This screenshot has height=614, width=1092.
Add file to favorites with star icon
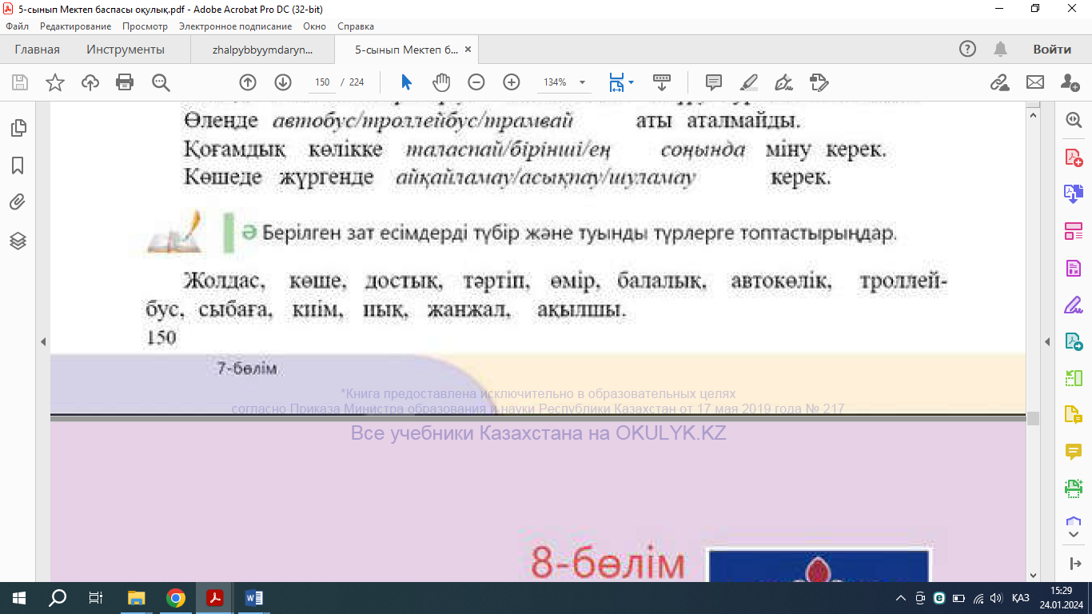click(x=55, y=82)
